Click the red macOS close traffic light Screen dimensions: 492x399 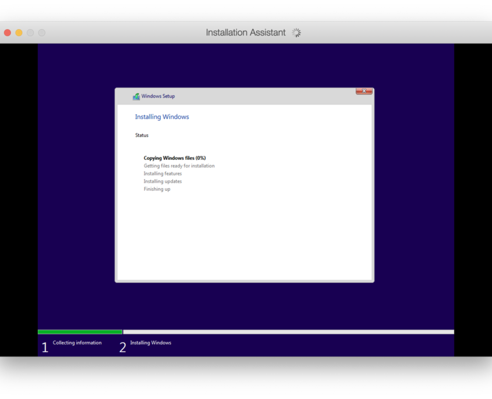pyautogui.click(x=7, y=33)
